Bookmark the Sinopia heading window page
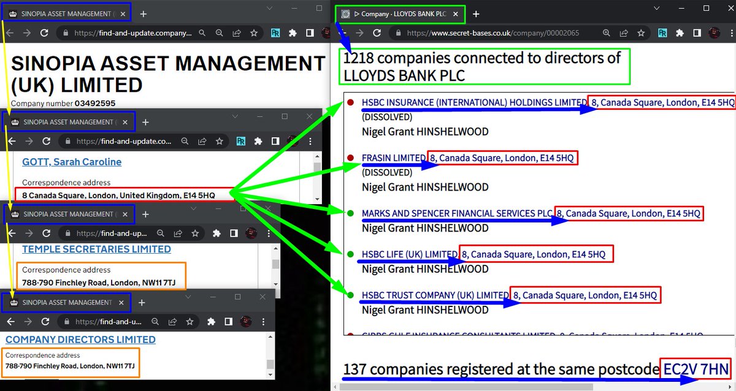The image size is (736, 391). 254,33
